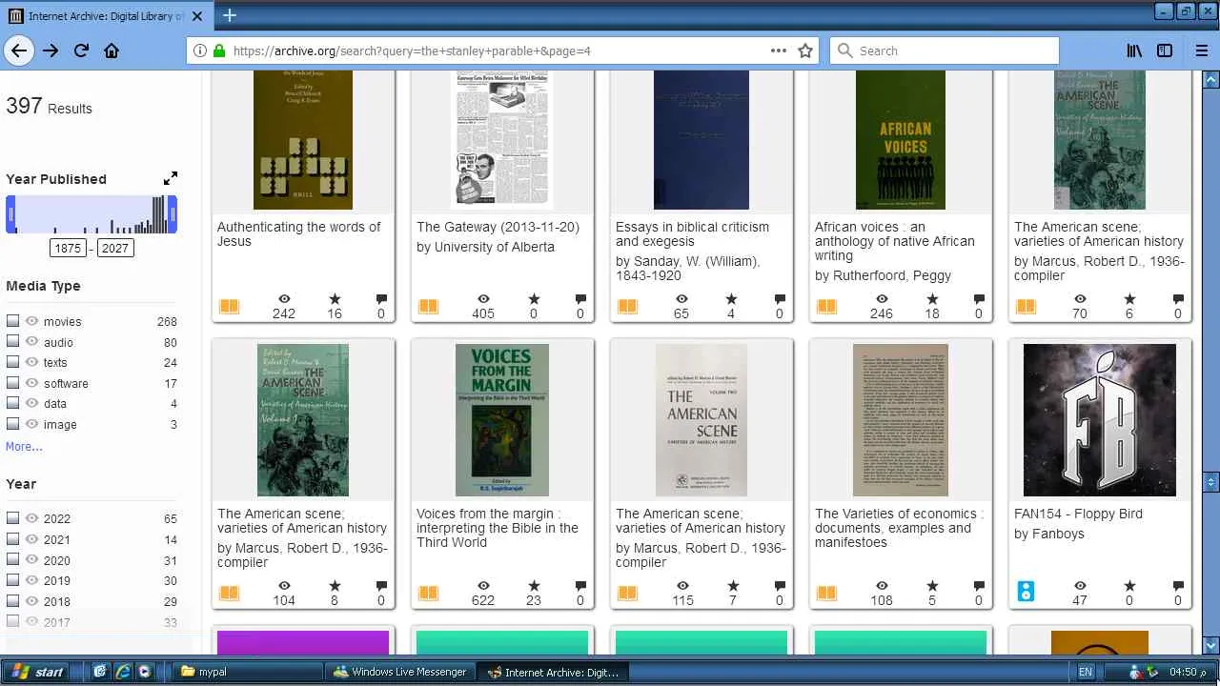
Task: Click favorite star on The Gateway (2013-11-20) card
Action: click(534, 299)
